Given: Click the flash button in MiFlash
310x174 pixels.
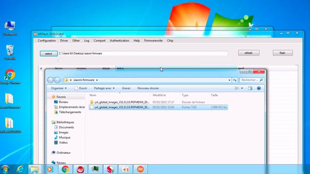Looking at the screenshot, I should click(x=283, y=53).
